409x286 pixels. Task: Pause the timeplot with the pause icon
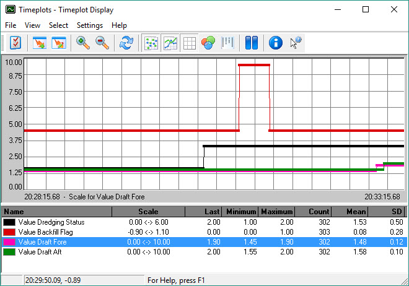point(252,43)
